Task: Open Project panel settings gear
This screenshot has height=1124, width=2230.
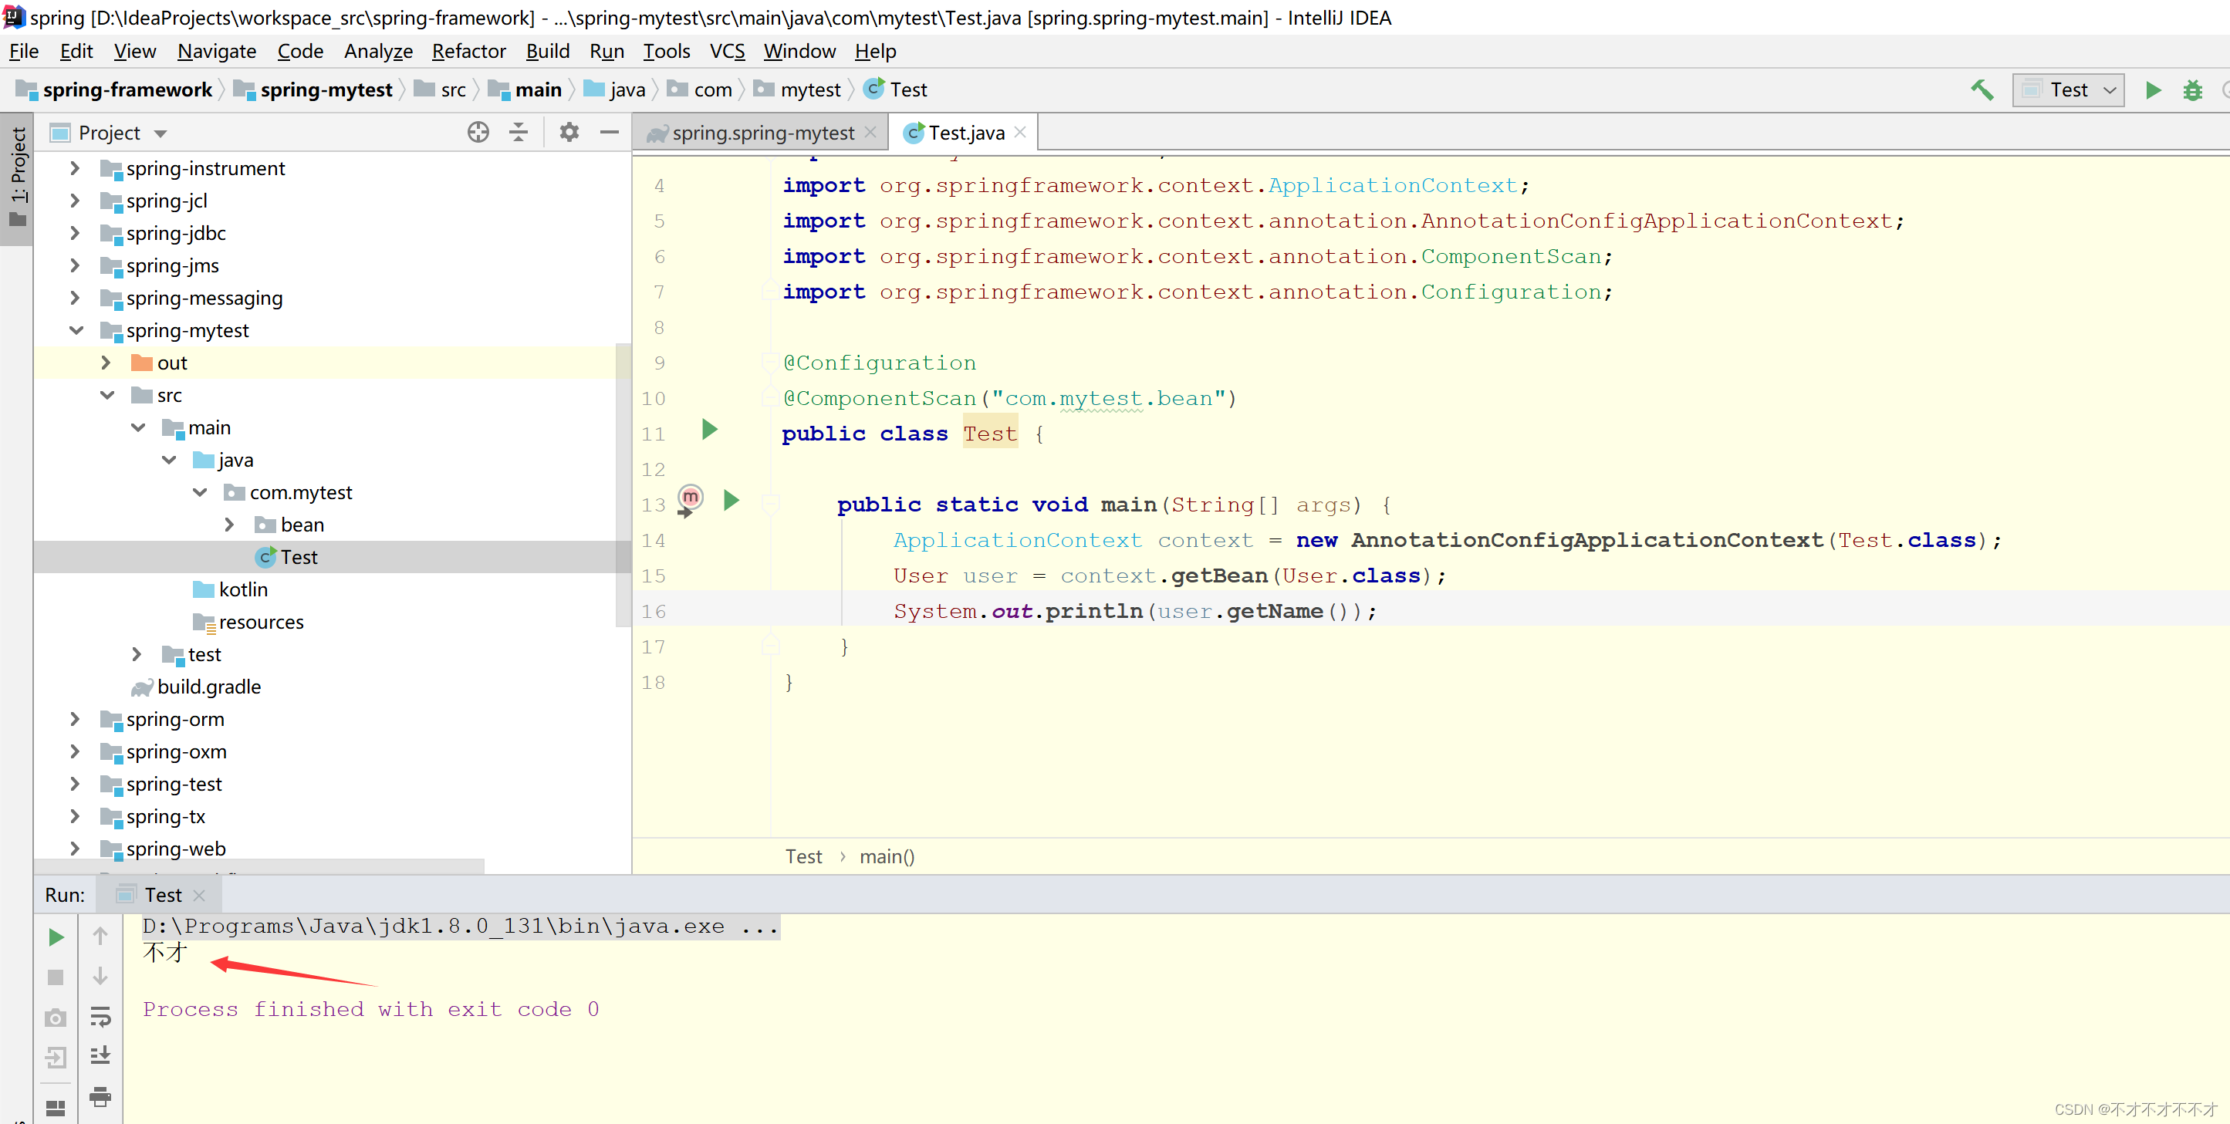Action: pyautogui.click(x=569, y=131)
